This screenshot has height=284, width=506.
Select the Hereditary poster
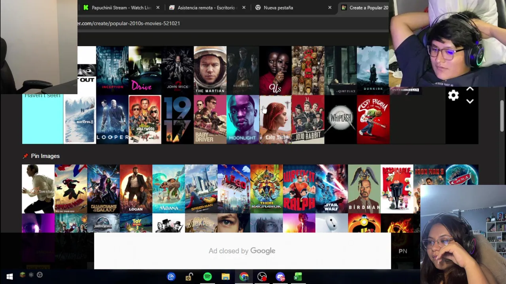pyautogui.click(x=243, y=70)
